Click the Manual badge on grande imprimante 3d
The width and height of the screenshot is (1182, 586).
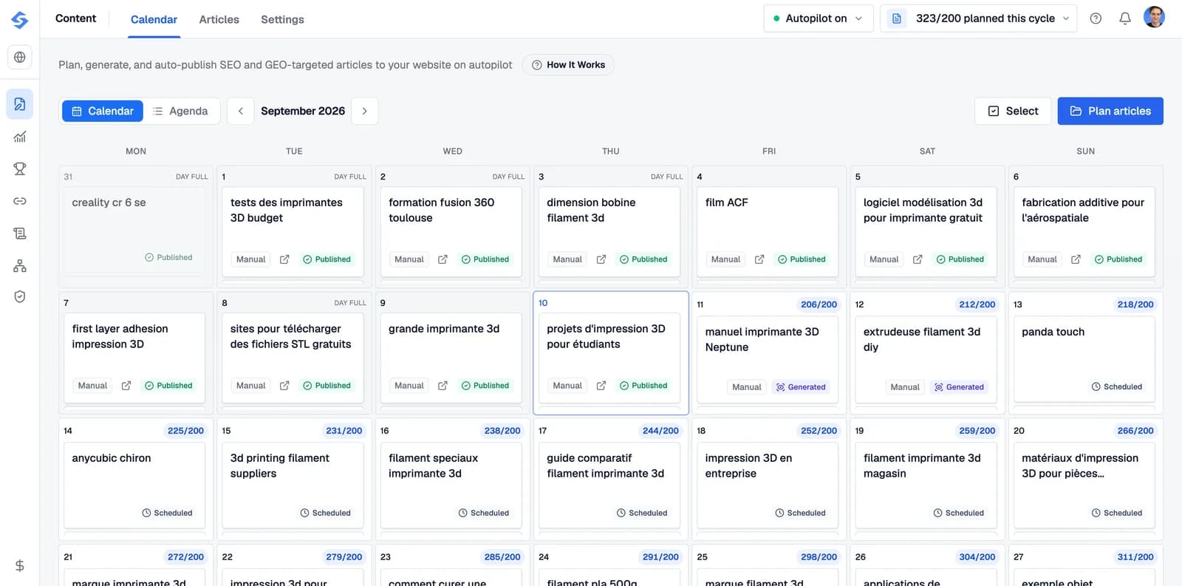(409, 386)
